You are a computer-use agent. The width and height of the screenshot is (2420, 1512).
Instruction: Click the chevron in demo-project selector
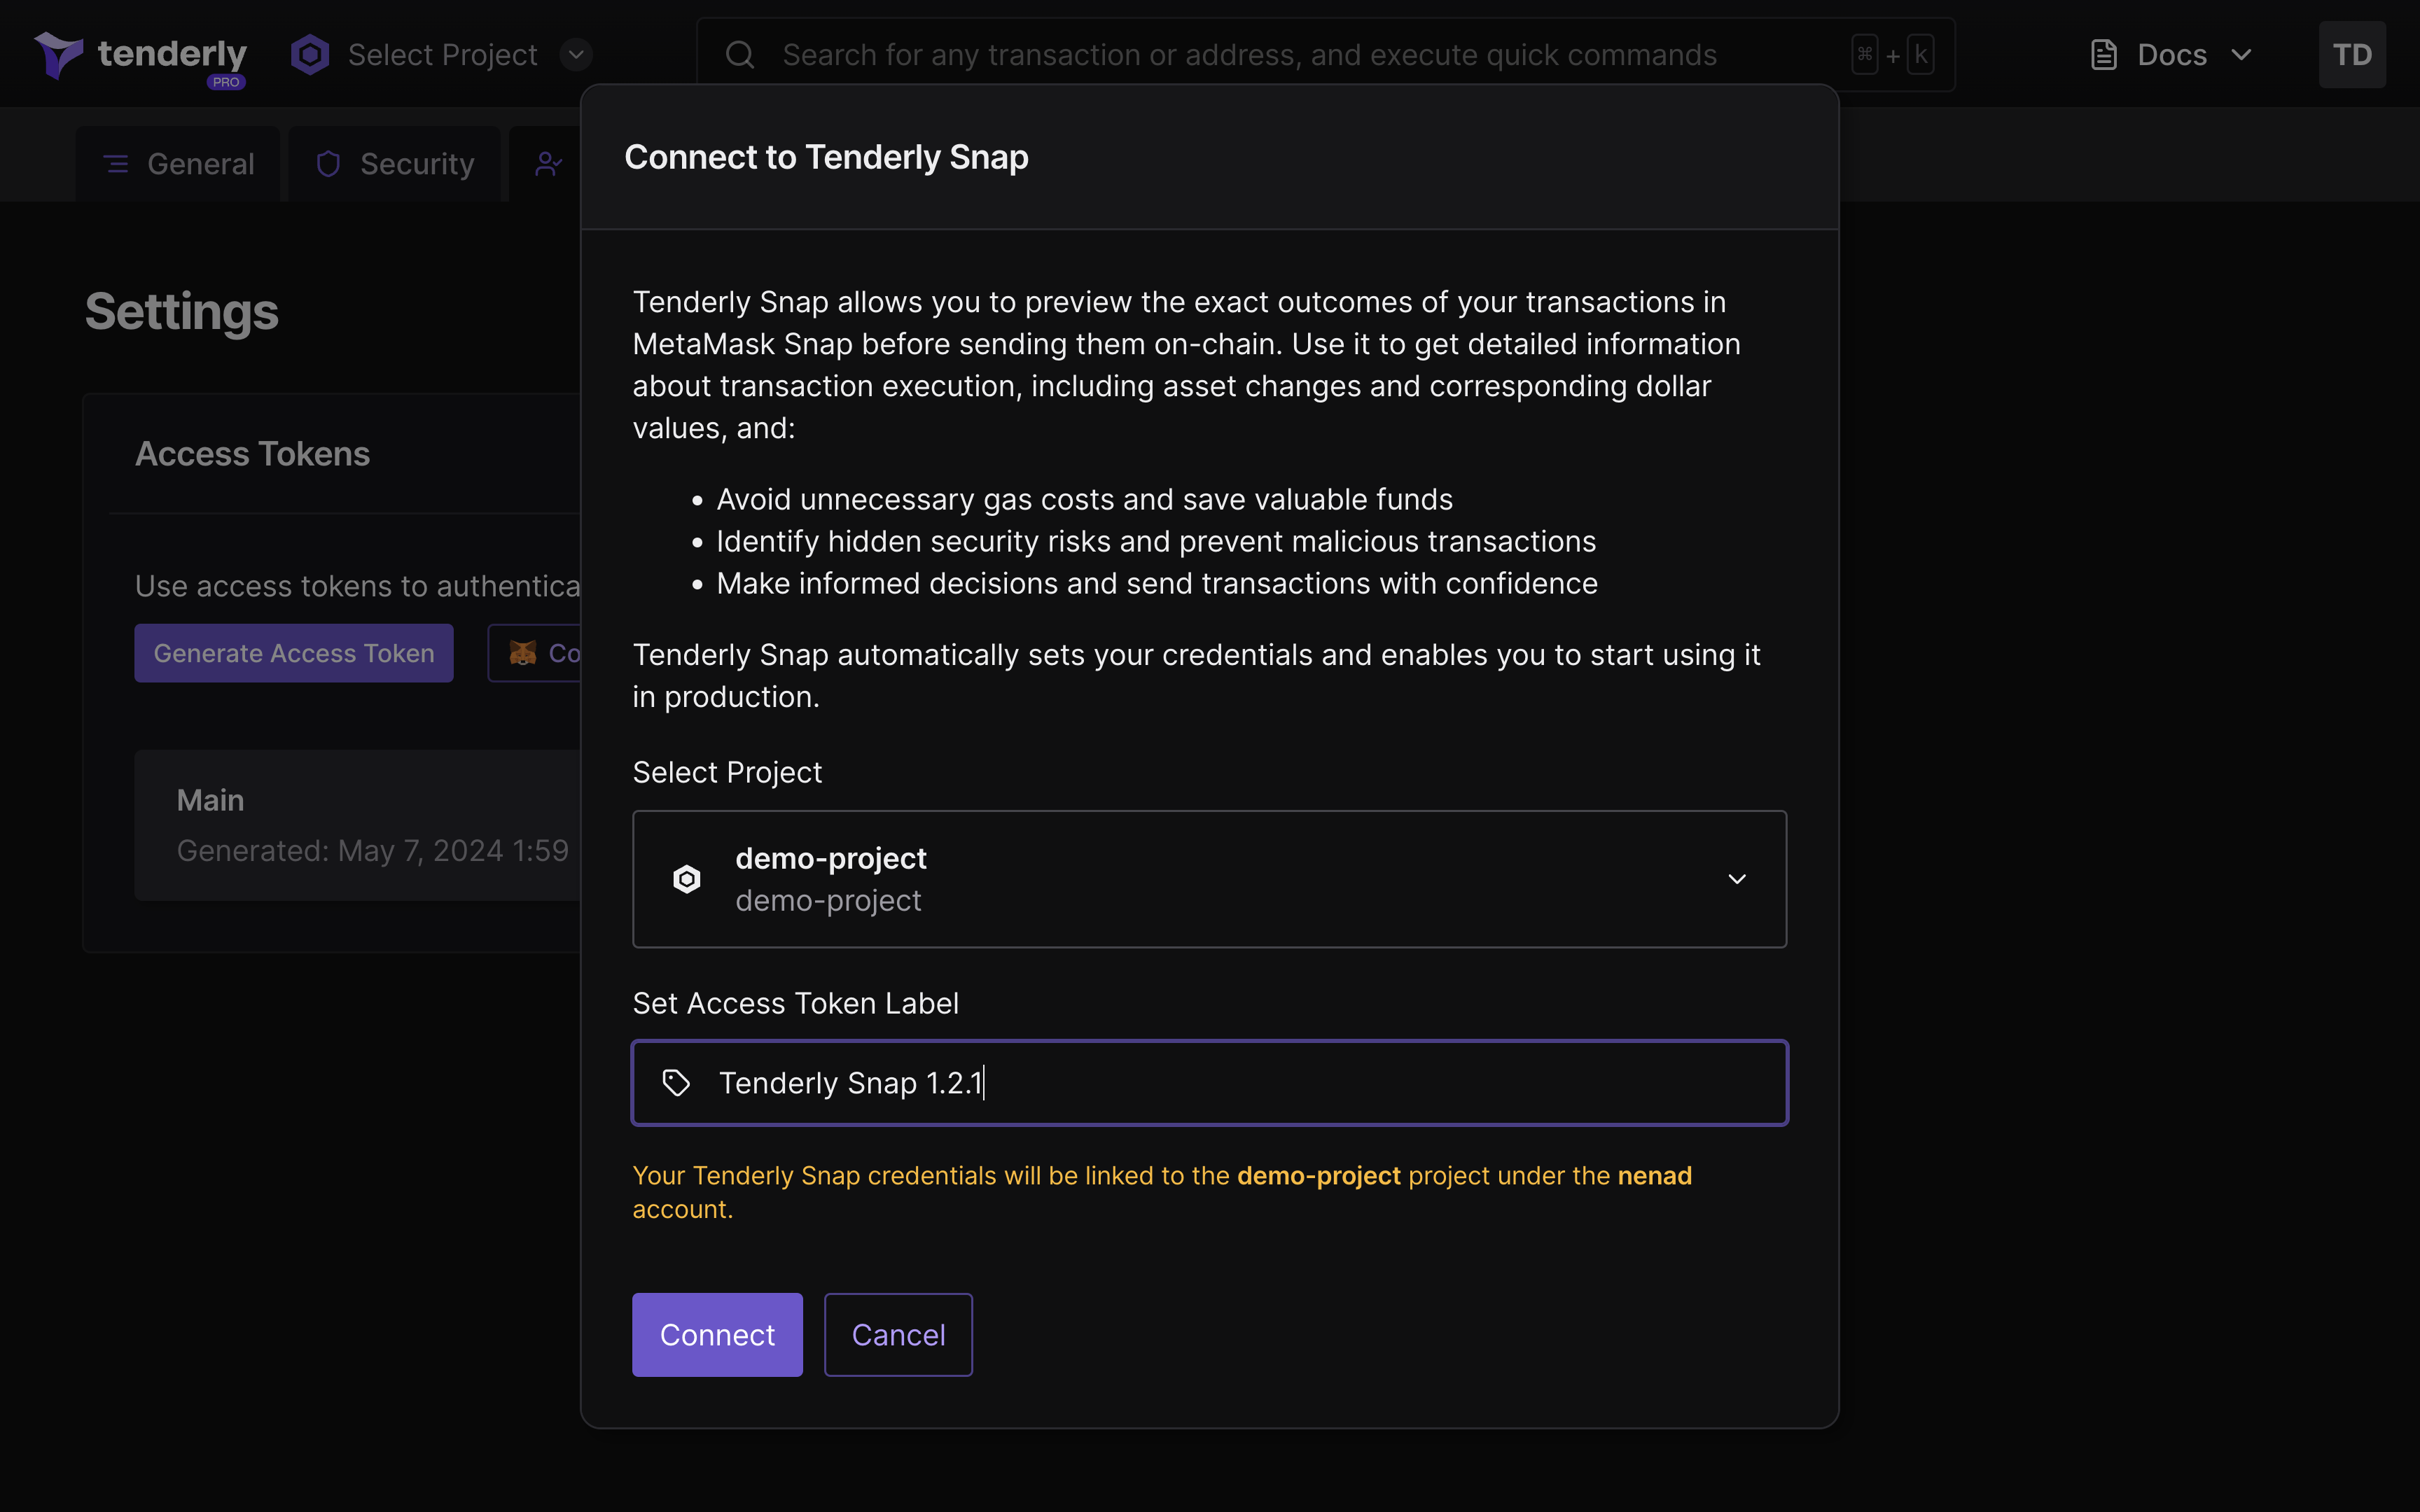[1737, 879]
